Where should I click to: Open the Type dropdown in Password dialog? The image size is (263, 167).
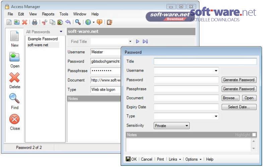(x=216, y=116)
